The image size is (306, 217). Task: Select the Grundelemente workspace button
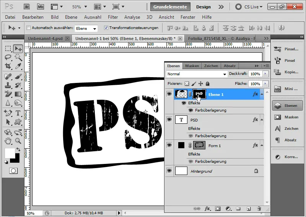[x=170, y=7]
